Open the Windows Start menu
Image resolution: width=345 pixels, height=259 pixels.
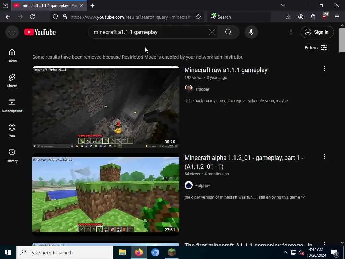click(x=8, y=252)
